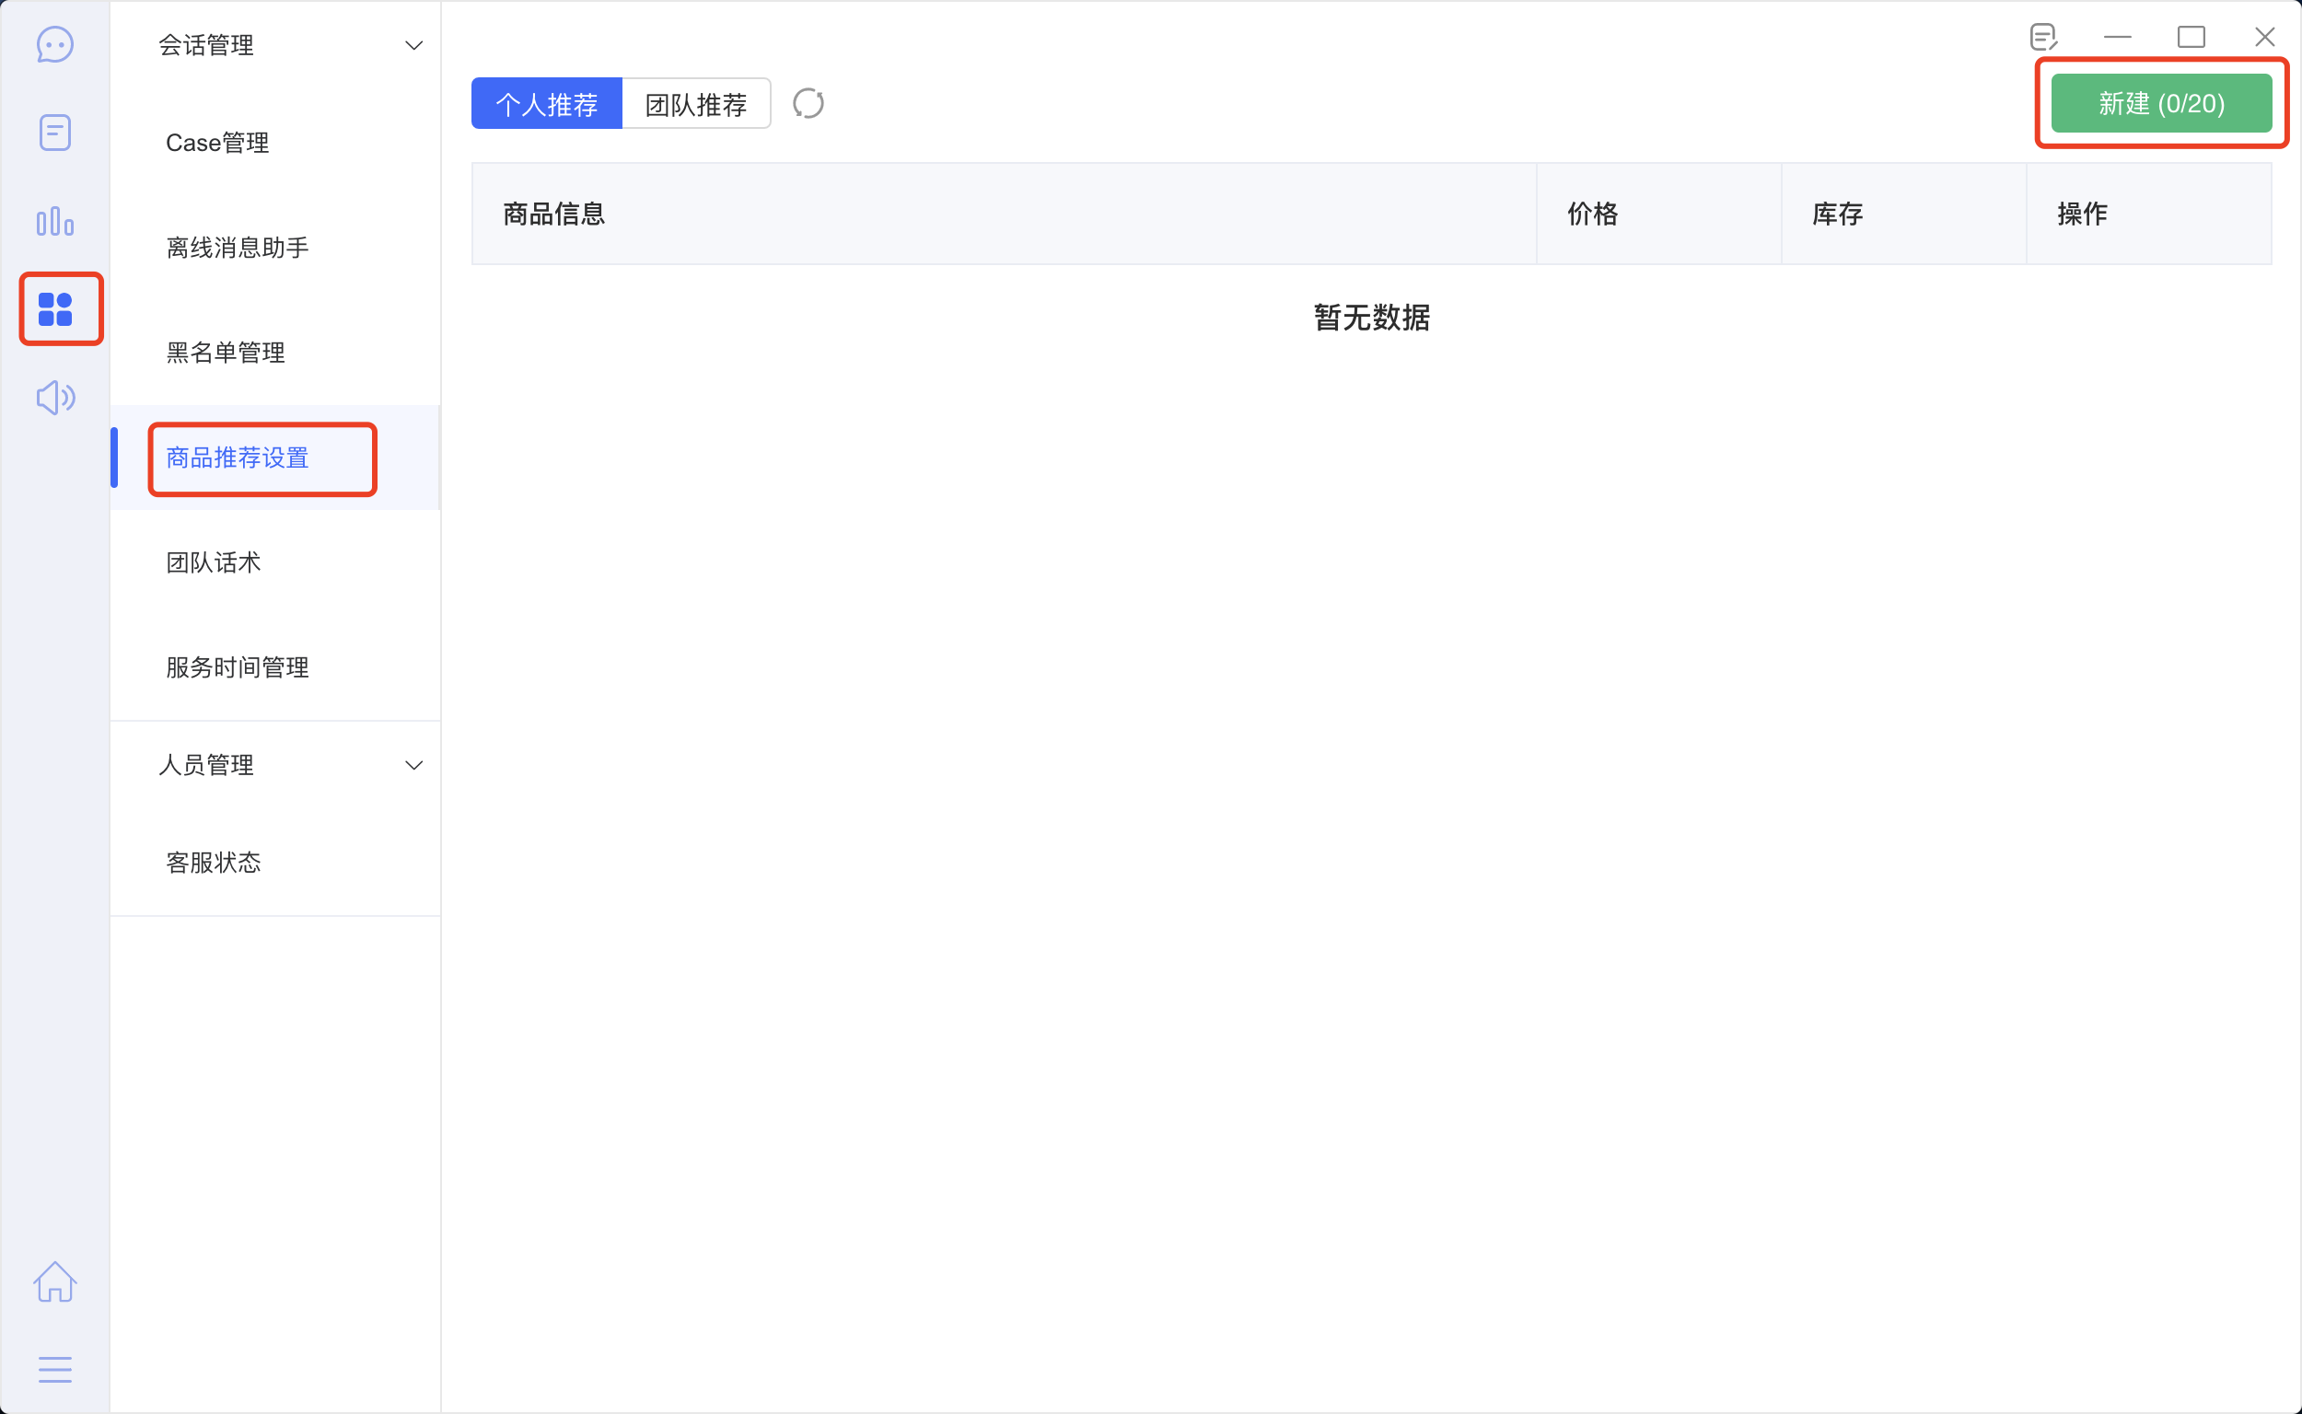Select 商品推荐设置 in the sidebar
2302x1414 pixels.
point(238,458)
